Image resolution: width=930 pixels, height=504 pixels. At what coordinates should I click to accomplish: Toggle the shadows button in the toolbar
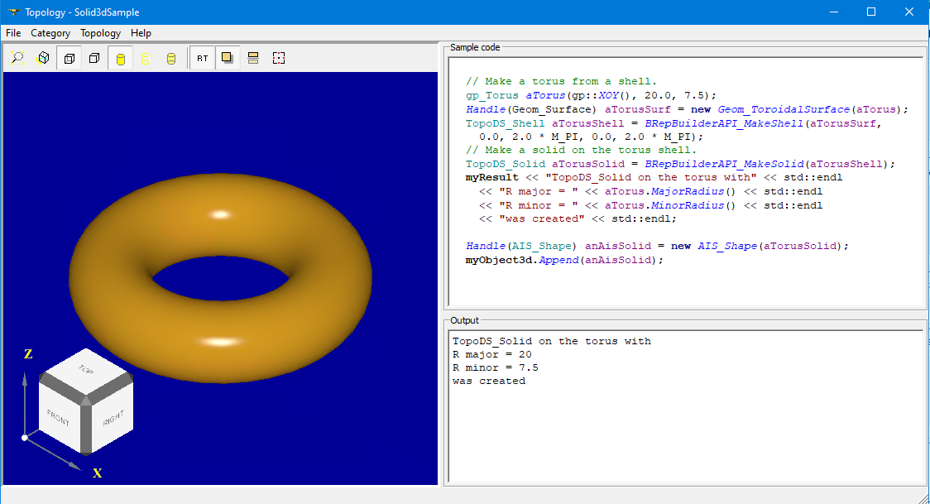click(x=228, y=58)
